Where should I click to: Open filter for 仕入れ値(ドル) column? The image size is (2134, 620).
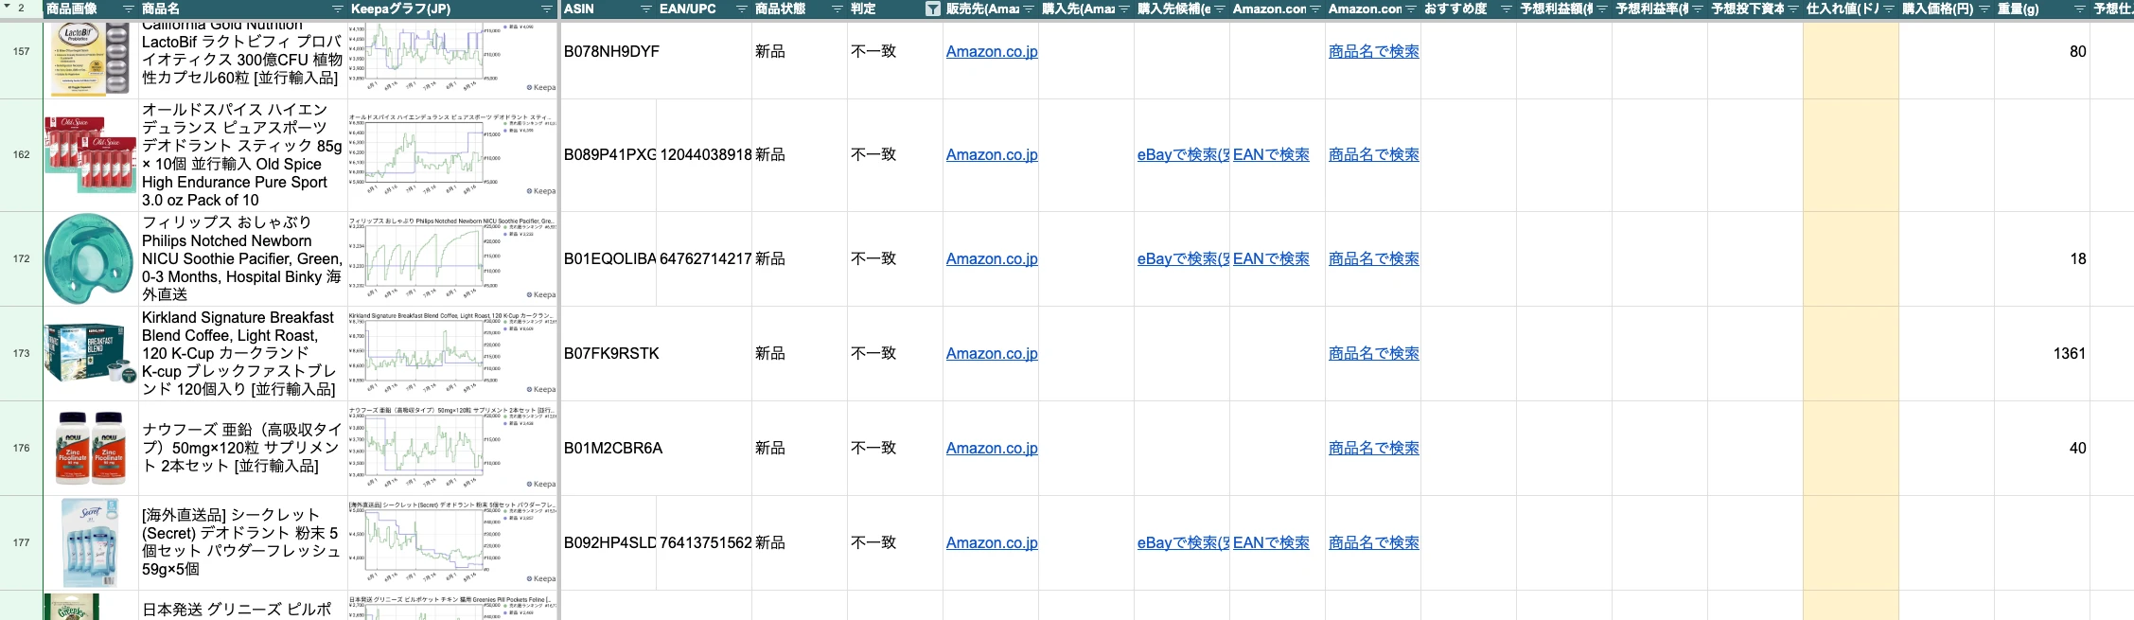coord(1889,9)
